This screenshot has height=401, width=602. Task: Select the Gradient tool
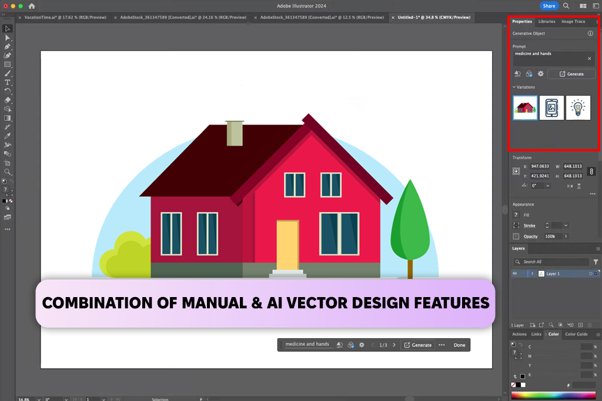coord(7,118)
